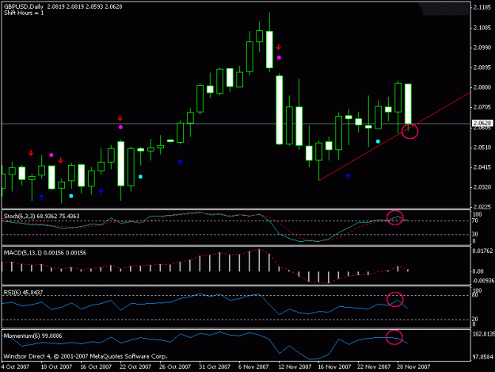495x372 pixels.
Task: Select the last white candle on the right
Action: 408,104
